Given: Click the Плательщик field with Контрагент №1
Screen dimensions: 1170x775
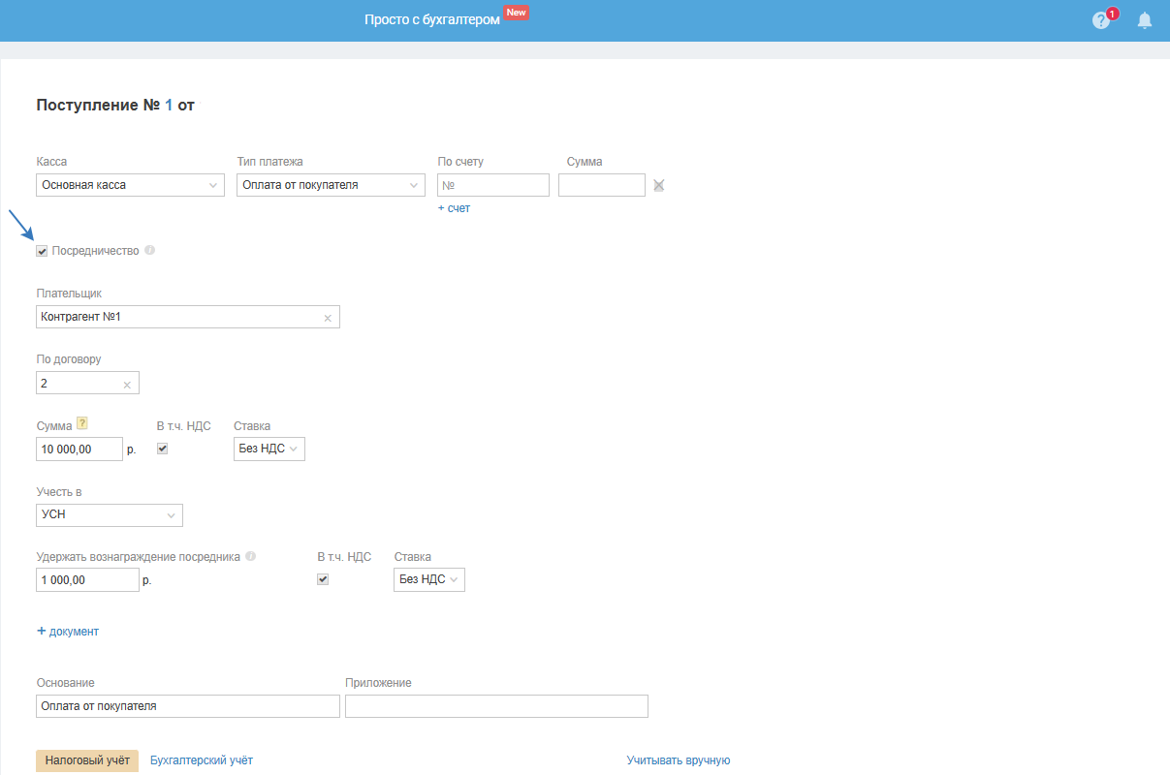Looking at the screenshot, I should (x=188, y=317).
